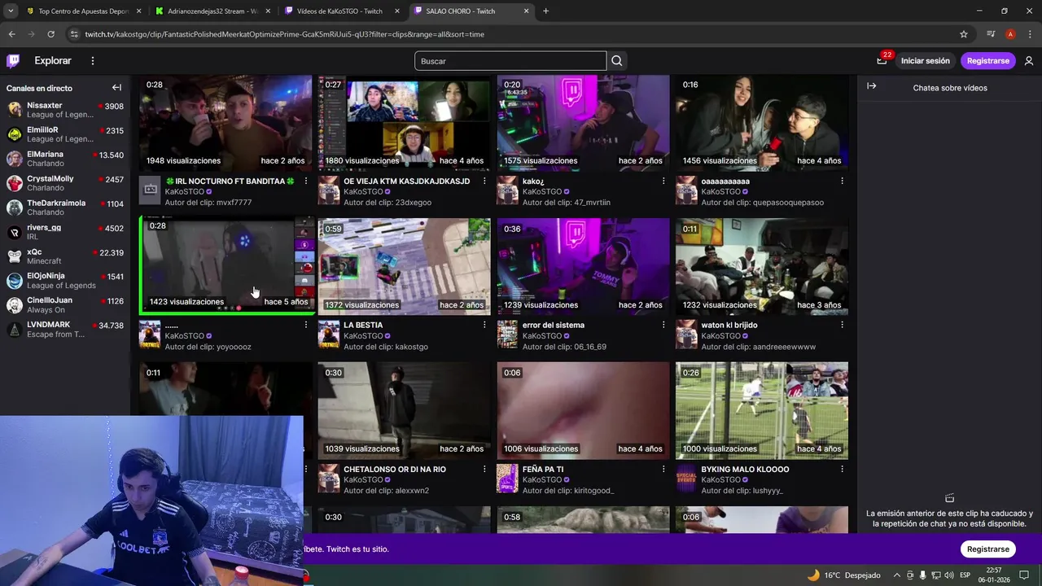
Task: Collapse the Canales en directo sidebar
Action: [116, 88]
